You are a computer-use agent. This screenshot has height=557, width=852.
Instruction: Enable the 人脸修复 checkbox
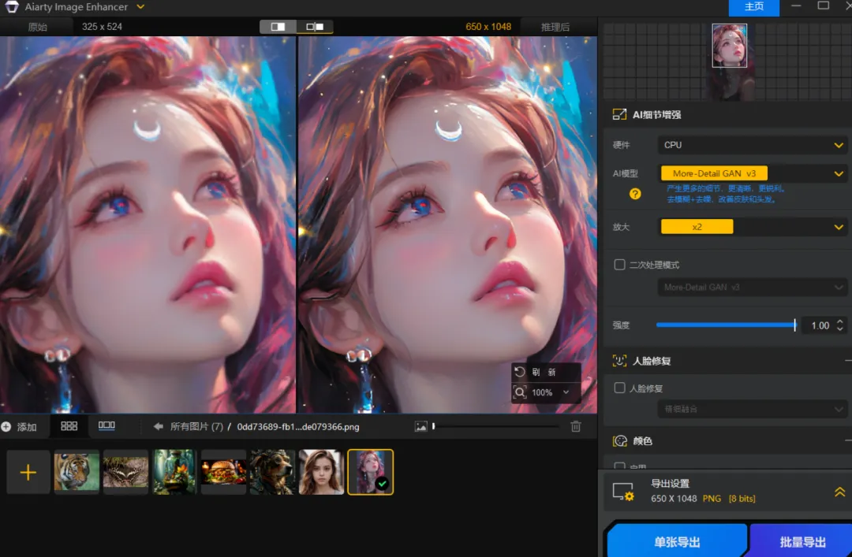[x=619, y=388]
